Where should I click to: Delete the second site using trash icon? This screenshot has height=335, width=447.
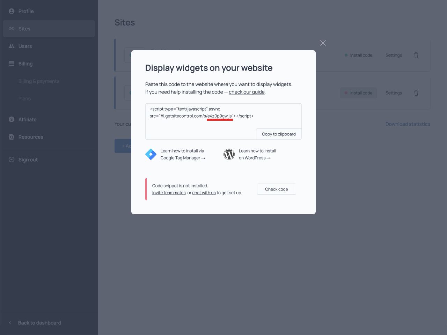point(416,93)
